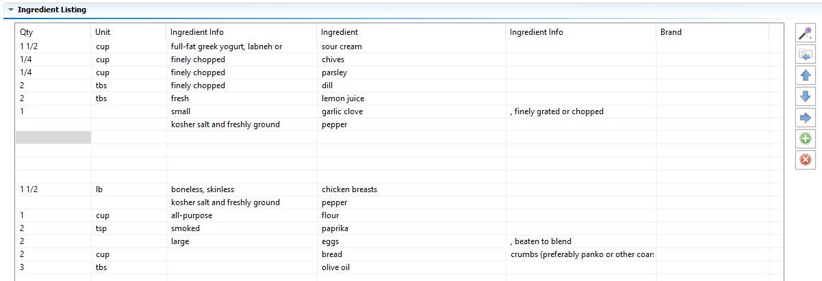The width and height of the screenshot is (822, 281).
Task: Click the Ingredient column header
Action: click(411, 32)
